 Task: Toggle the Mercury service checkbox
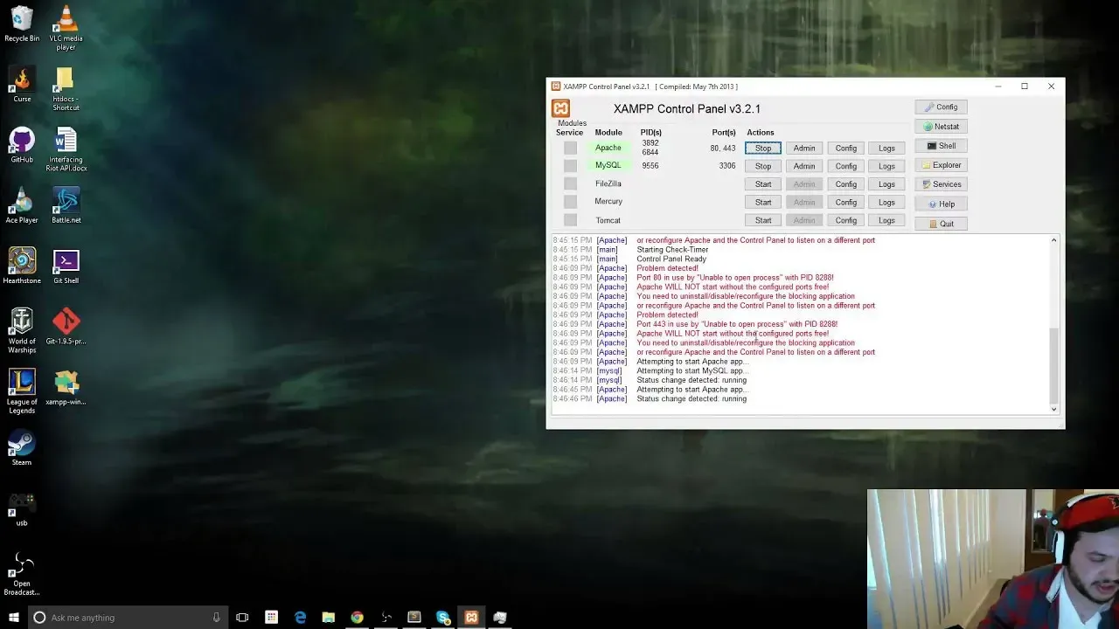coord(570,202)
